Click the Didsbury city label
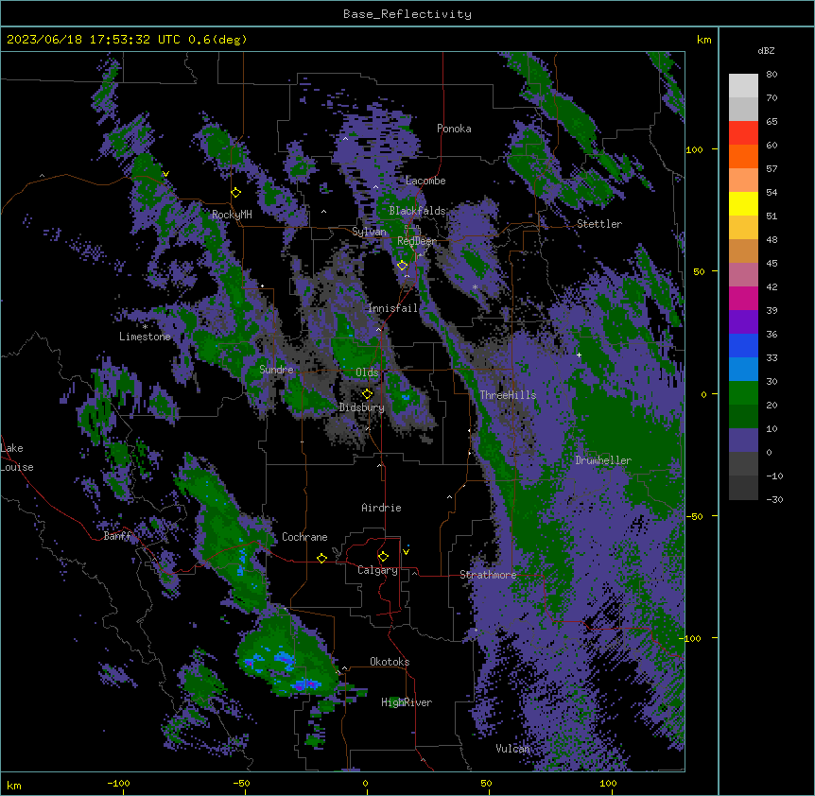815x796 pixels. 362,407
